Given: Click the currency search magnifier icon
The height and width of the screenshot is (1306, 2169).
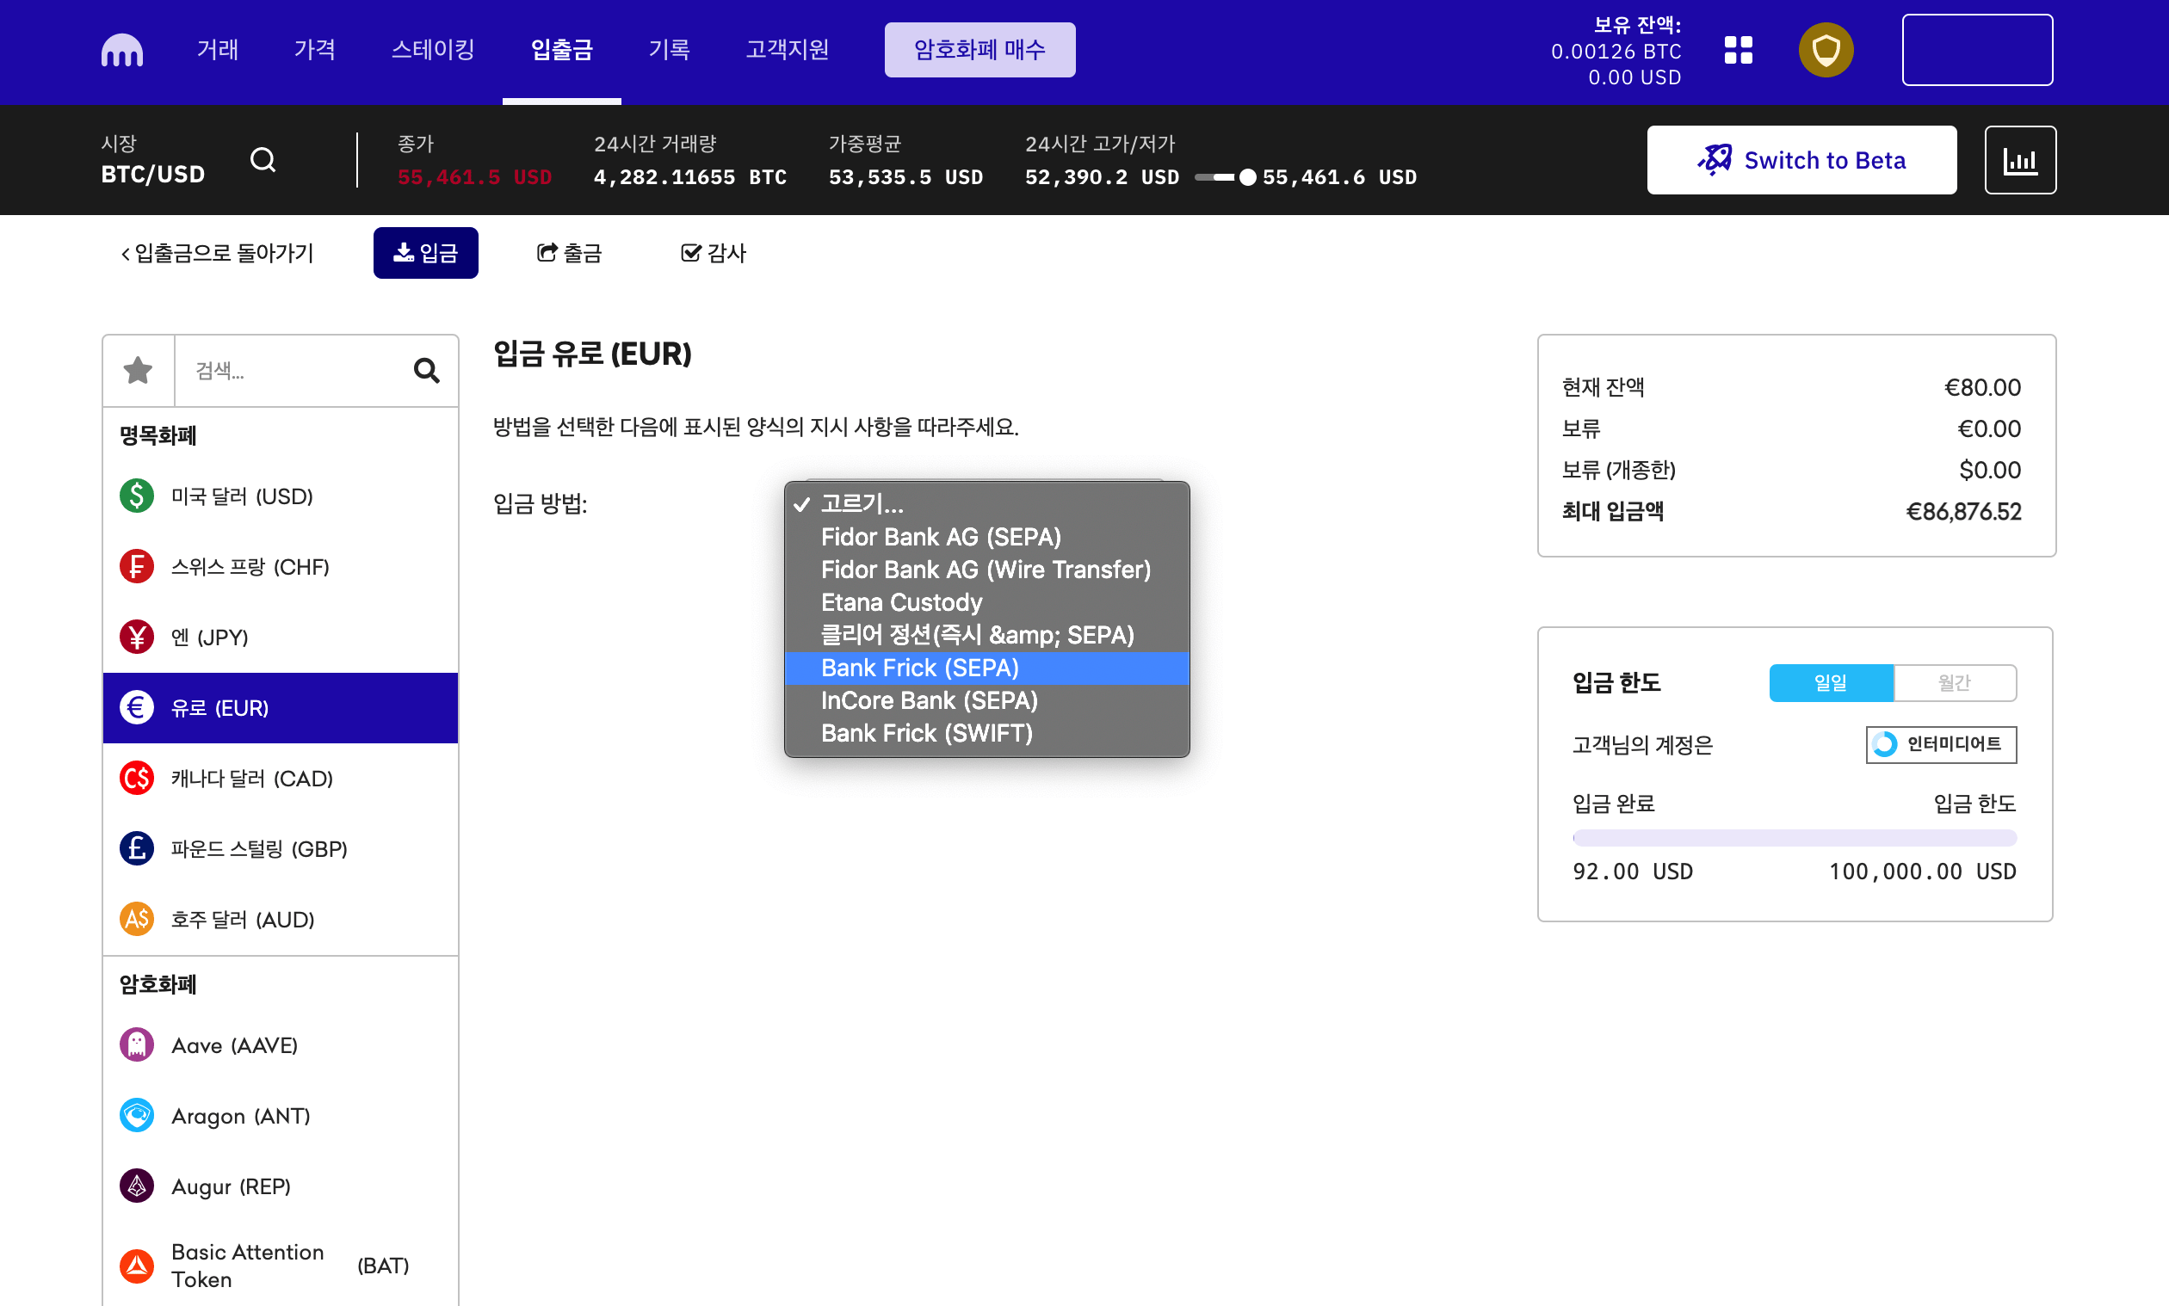Looking at the screenshot, I should pos(426,371).
